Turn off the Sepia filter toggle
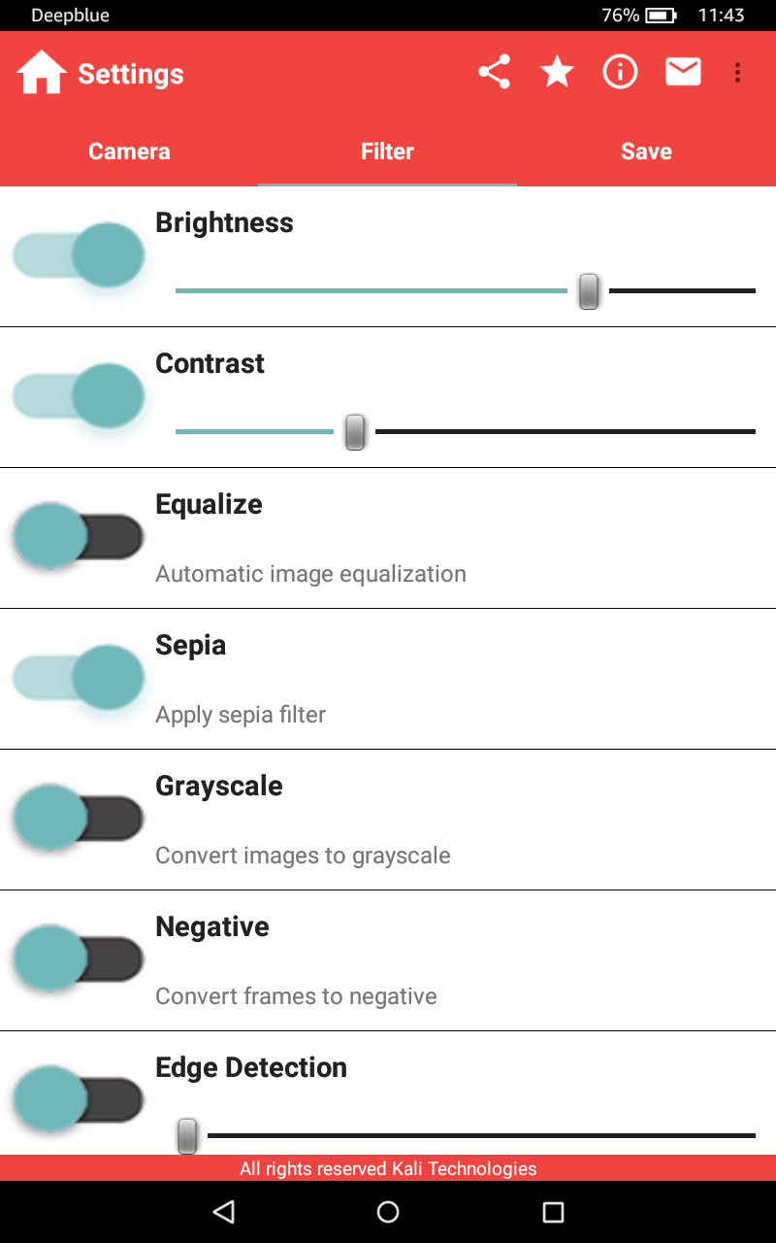This screenshot has height=1243, width=776. point(79,678)
